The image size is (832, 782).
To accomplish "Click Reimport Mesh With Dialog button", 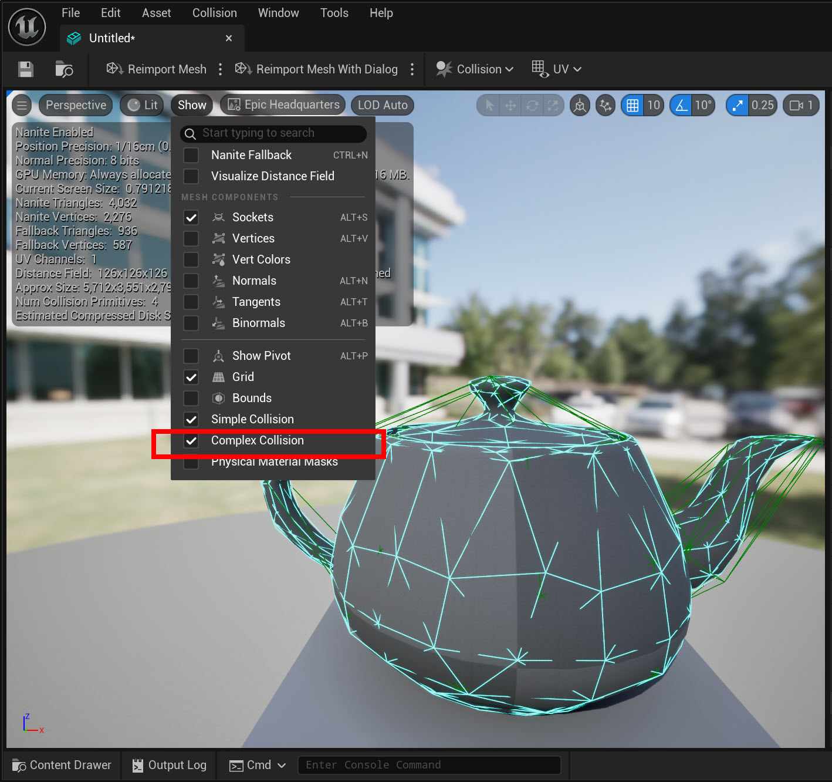I will 316,69.
